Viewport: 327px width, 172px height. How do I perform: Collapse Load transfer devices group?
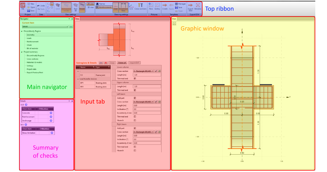tap(78, 79)
